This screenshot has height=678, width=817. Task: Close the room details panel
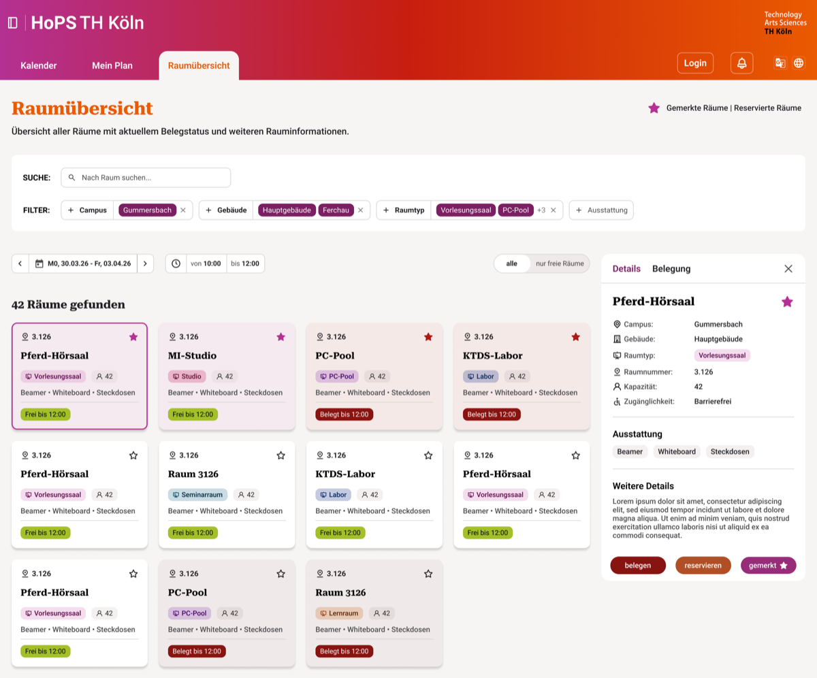click(x=788, y=269)
